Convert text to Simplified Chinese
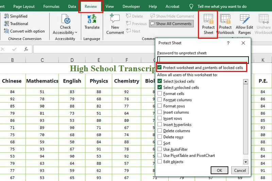272x181 pixels. pyautogui.click(x=16, y=16)
